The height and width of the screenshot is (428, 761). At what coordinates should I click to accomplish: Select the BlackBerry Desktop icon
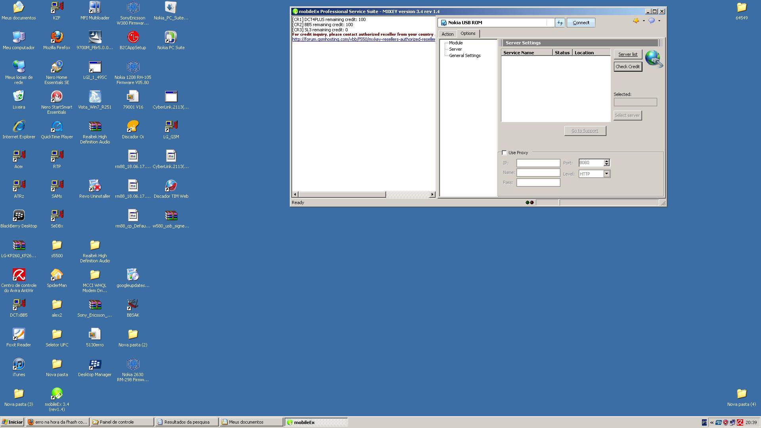(x=19, y=218)
